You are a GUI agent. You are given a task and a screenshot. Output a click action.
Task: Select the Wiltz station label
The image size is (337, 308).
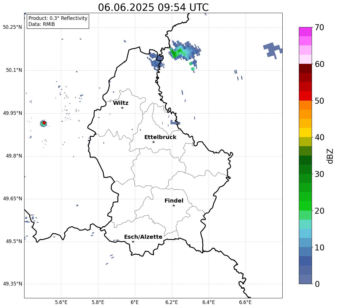[x=121, y=103]
